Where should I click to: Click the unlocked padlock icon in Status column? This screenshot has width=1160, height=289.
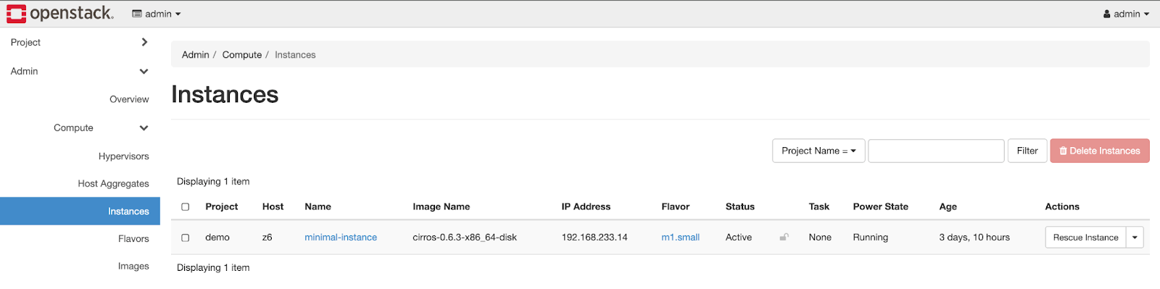point(784,237)
